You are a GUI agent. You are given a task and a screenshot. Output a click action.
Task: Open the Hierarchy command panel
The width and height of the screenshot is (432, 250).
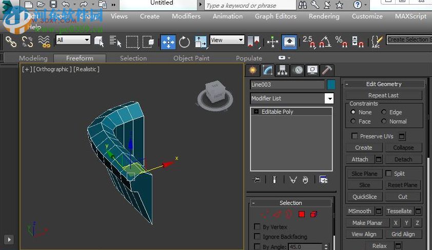tap(282, 70)
